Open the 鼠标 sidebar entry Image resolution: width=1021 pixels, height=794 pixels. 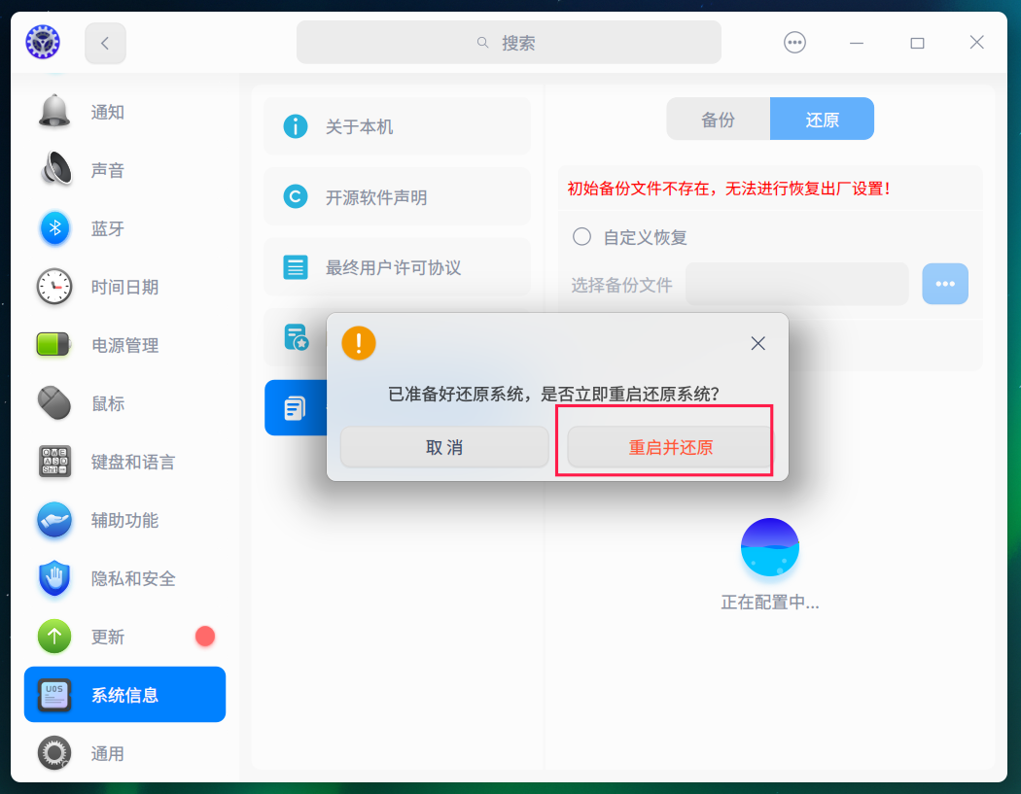click(125, 403)
